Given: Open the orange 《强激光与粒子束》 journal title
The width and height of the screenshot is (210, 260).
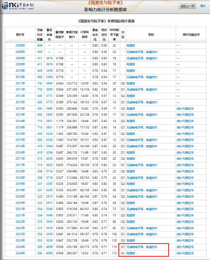Looking at the screenshot, I should (x=105, y=3).
